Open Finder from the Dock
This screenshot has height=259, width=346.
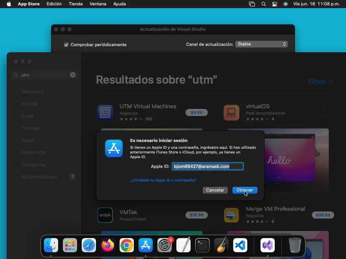(x=51, y=245)
